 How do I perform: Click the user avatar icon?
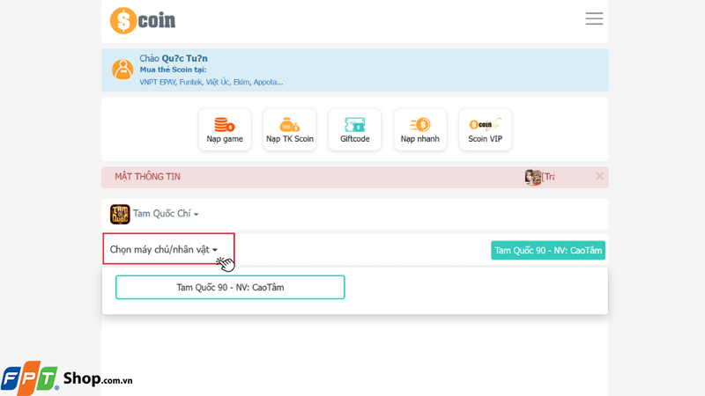point(122,70)
